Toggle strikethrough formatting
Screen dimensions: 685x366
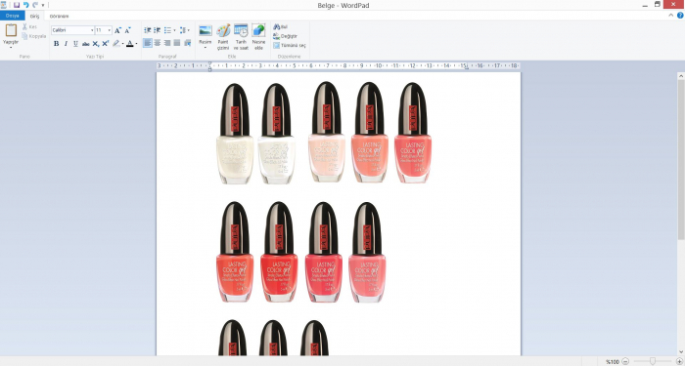click(86, 44)
